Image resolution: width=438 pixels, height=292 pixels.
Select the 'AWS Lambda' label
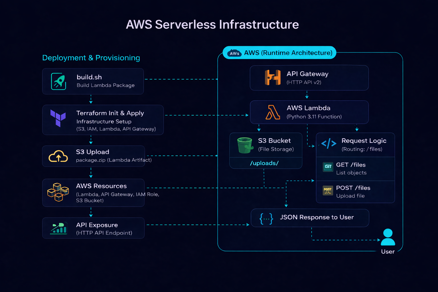pyautogui.click(x=309, y=108)
